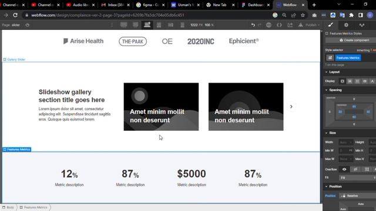Click the Features Metrics class in Style selector
The width and height of the screenshot is (376, 211).
(x=348, y=57)
